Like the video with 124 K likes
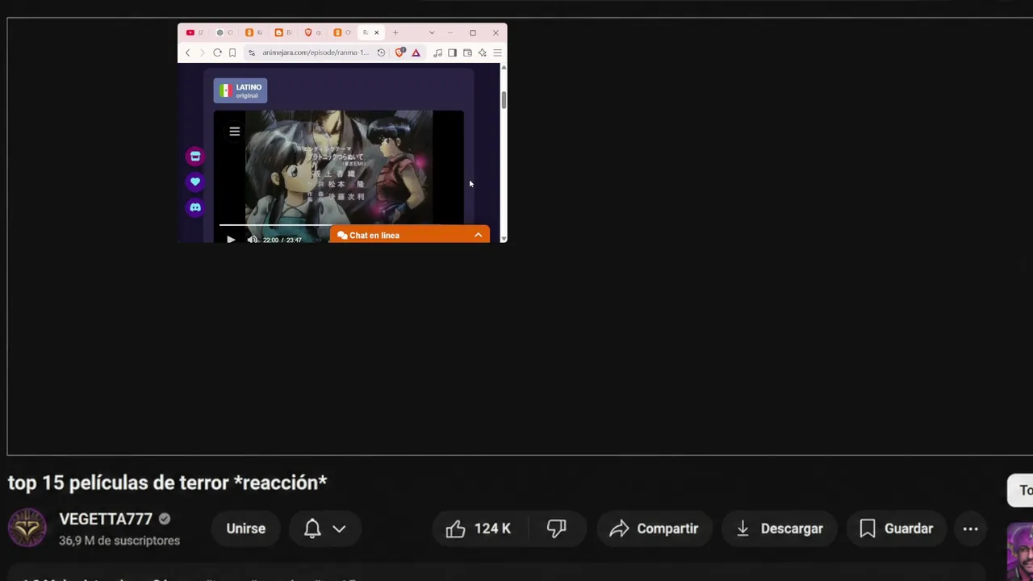Screen dimensions: 1033x581 coord(479,529)
